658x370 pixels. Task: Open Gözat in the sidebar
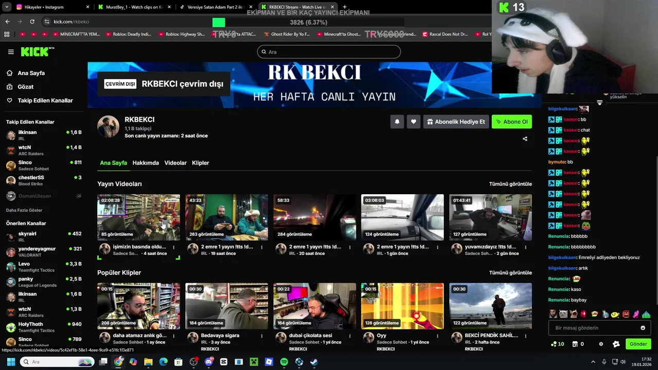click(25, 87)
